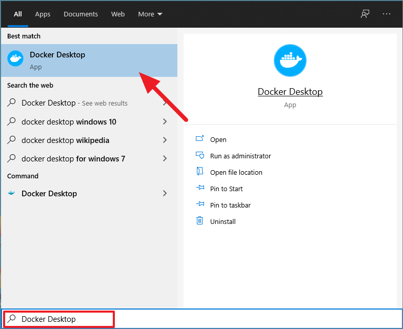Expand arrow for the Docker Desktop command
Screen dimensions: 403x329
pos(165,193)
